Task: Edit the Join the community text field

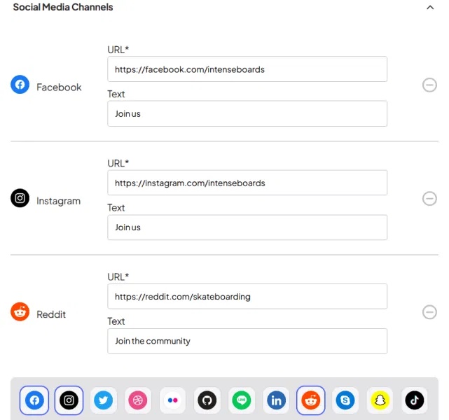Action: 247,341
